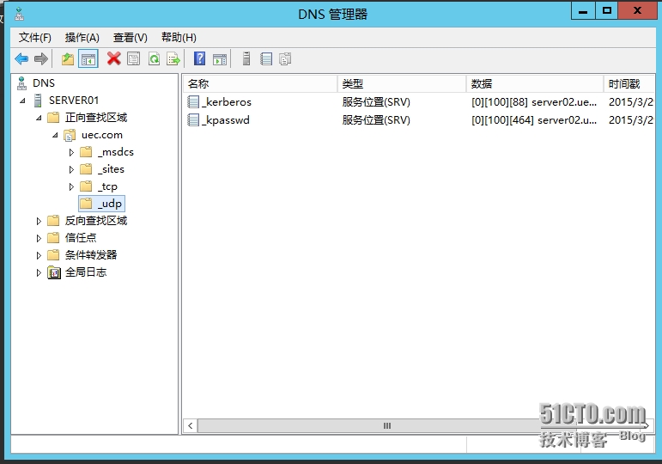This screenshot has height=464, width=662.
Task: Click the uec.com zone icon
Action: (x=70, y=135)
